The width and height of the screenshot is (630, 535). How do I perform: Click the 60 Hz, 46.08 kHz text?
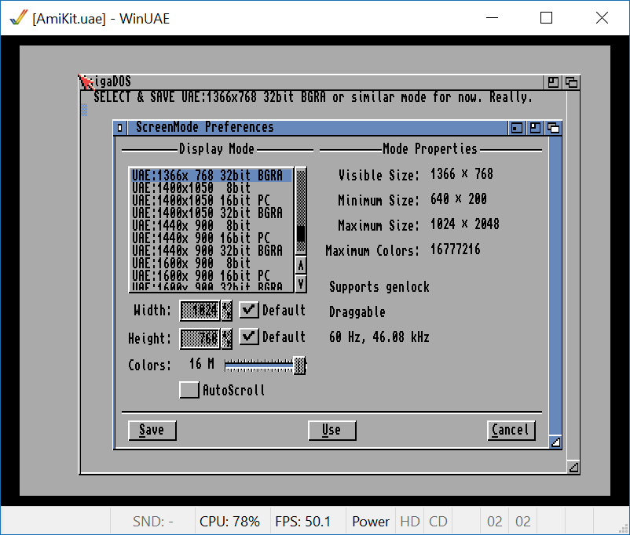[379, 337]
